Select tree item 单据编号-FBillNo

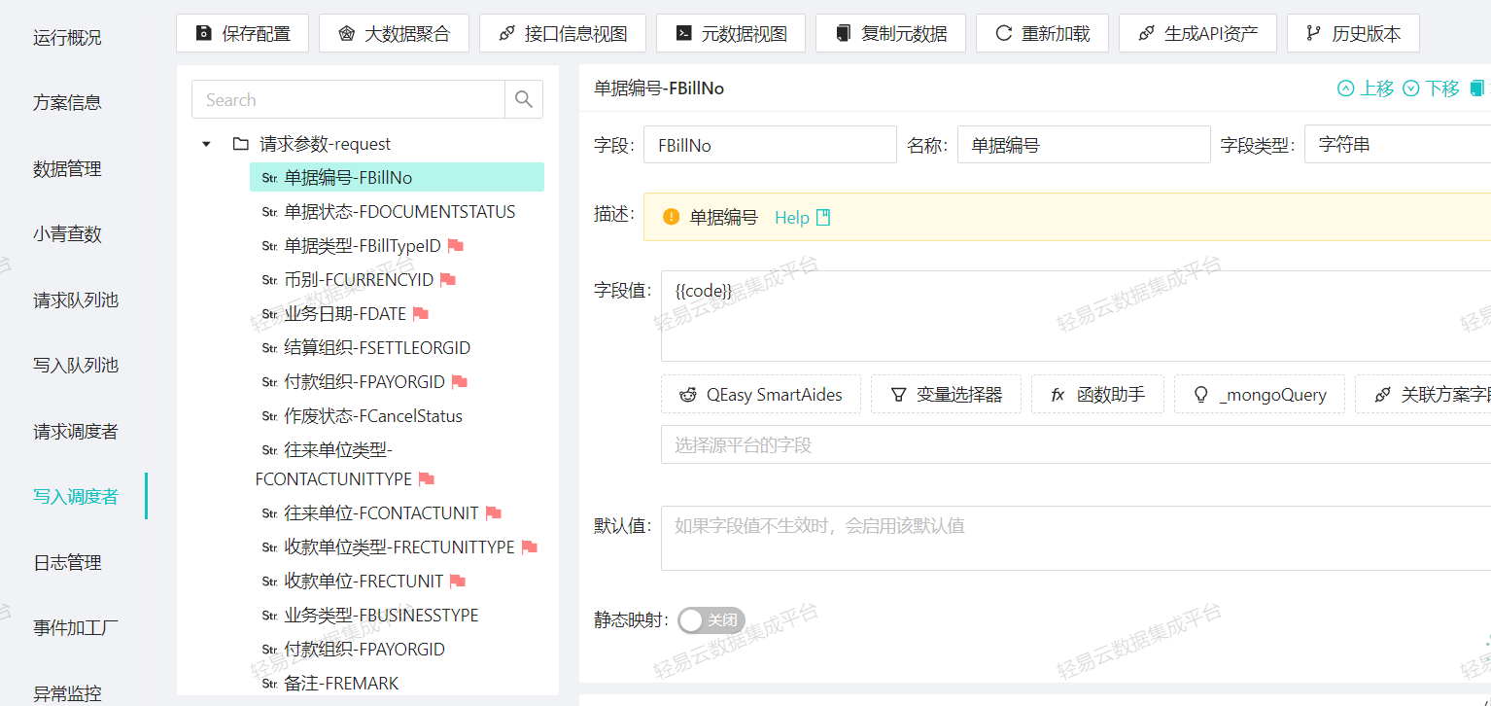[x=397, y=177]
